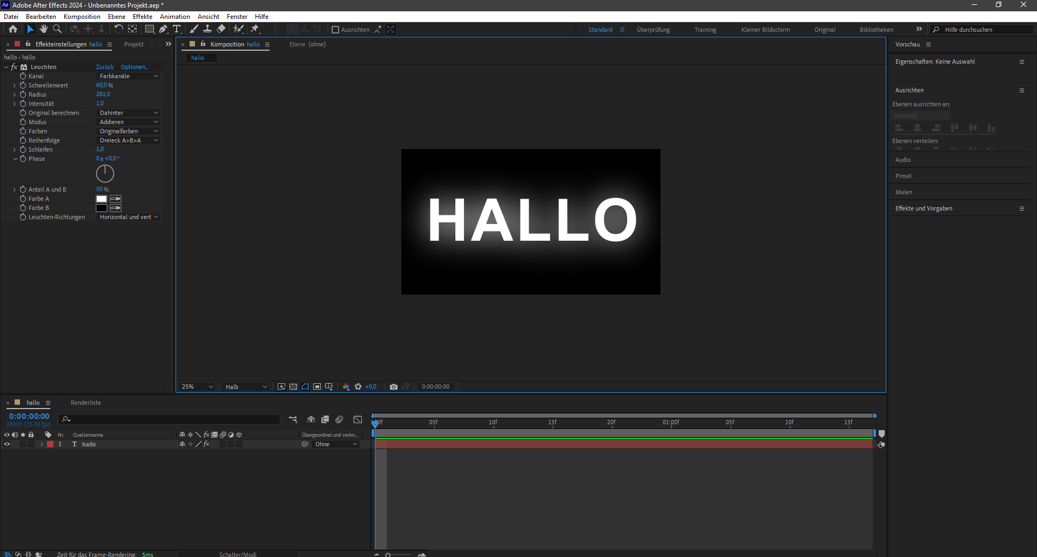Click the Farbe A white color swatch
1037x557 pixels.
pyautogui.click(x=102, y=199)
